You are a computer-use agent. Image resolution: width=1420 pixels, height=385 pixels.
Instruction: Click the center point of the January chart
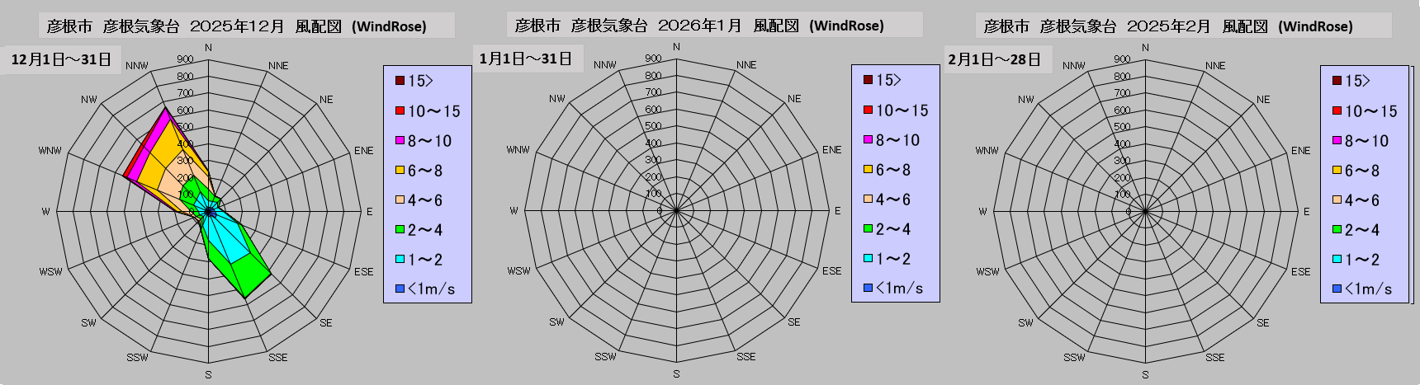(x=676, y=211)
